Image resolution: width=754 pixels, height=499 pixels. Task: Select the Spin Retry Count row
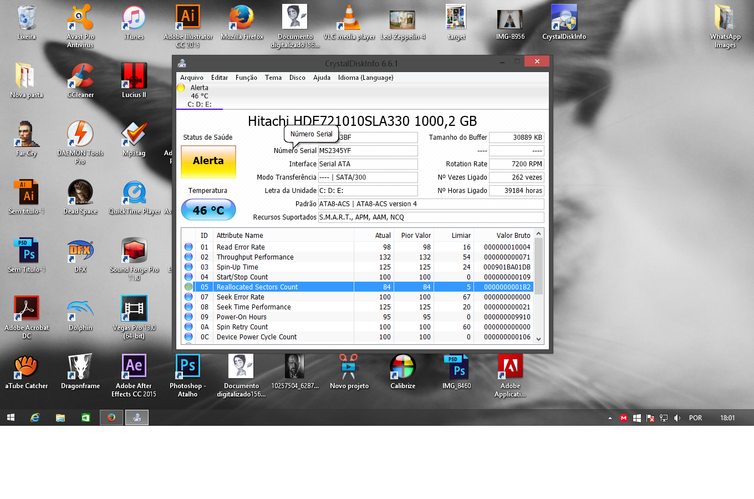tap(358, 327)
